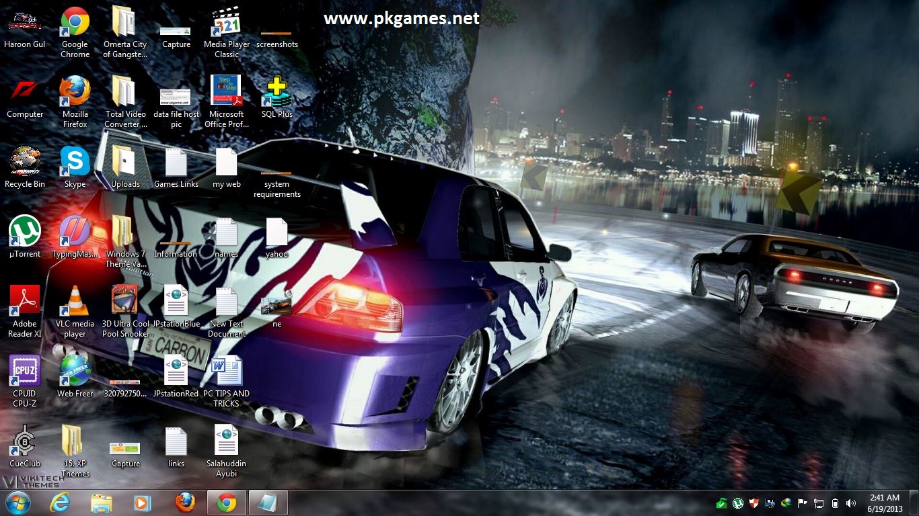Select the 15. XP Themes folder

coord(75,451)
